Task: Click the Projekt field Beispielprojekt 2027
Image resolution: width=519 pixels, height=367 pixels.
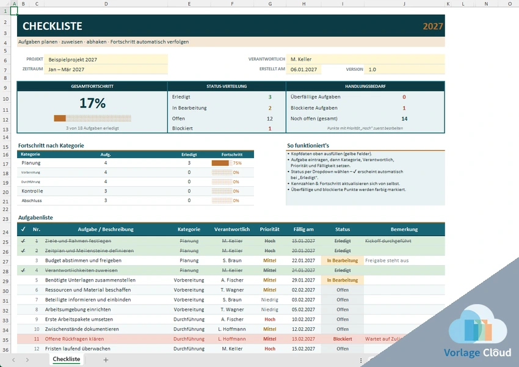Action: pyautogui.click(x=106, y=60)
